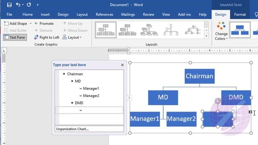Click the Tell Me lightbulb icon
The width and height of the screenshot is (258, 145).
(256, 14)
